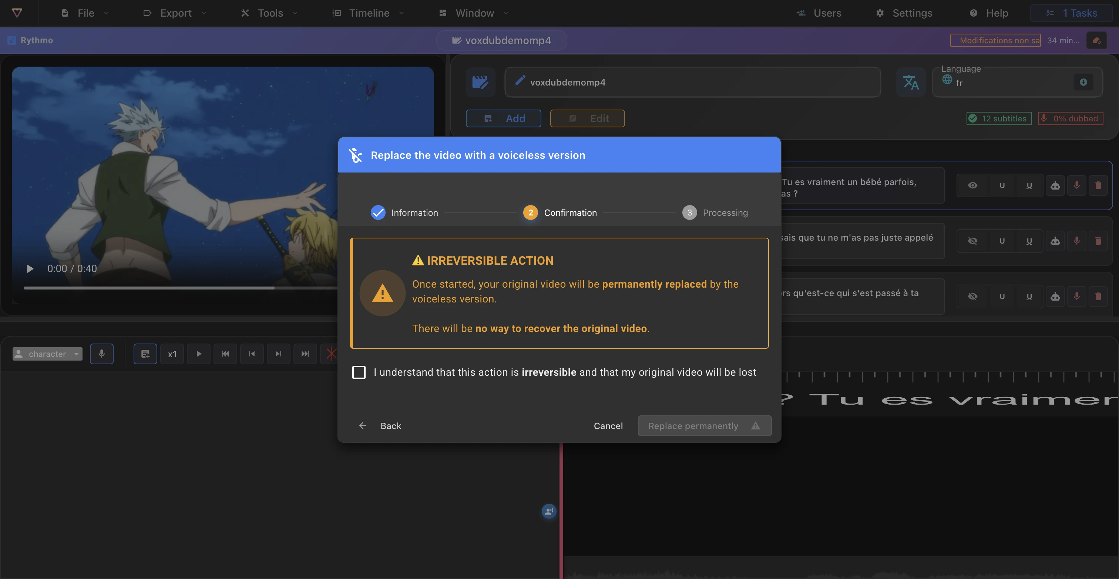Toggle visibility of 'Tu es vraiment' subtitle
This screenshot has width=1119, height=579.
pyautogui.click(x=972, y=185)
